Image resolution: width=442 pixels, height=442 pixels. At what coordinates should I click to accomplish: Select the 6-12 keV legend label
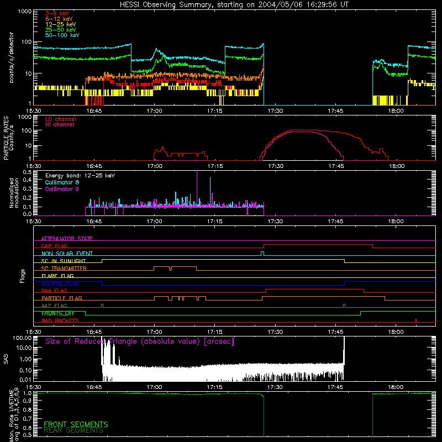(59, 19)
